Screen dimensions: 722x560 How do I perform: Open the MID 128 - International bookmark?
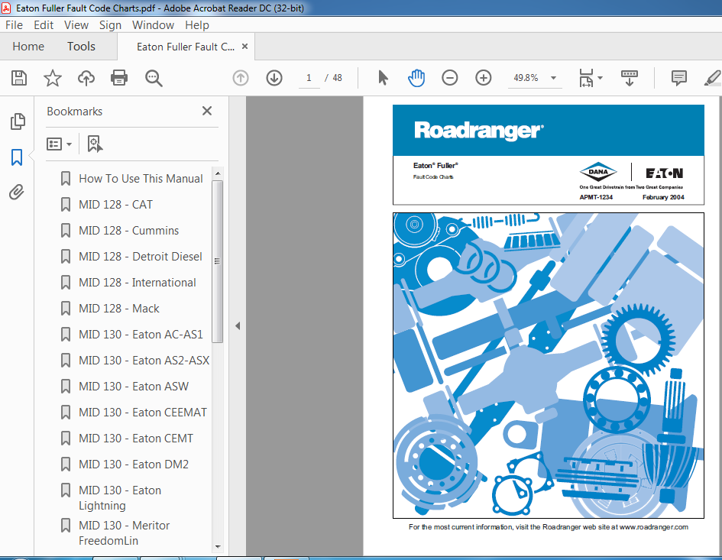click(138, 283)
